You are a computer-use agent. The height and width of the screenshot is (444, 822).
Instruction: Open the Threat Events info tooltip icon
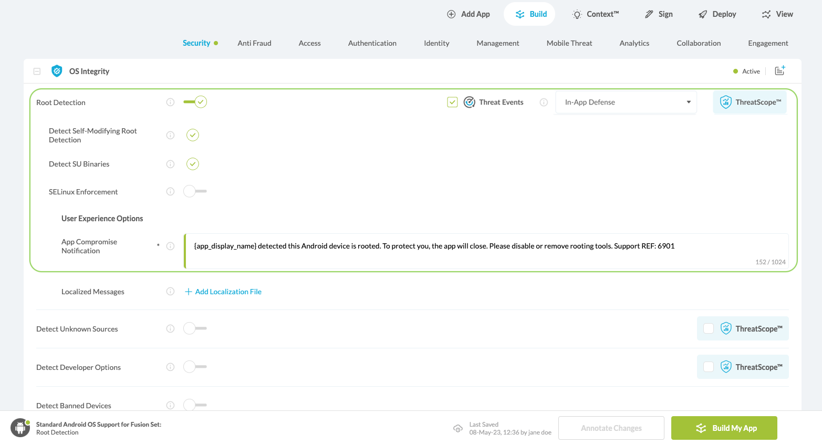pyautogui.click(x=544, y=102)
